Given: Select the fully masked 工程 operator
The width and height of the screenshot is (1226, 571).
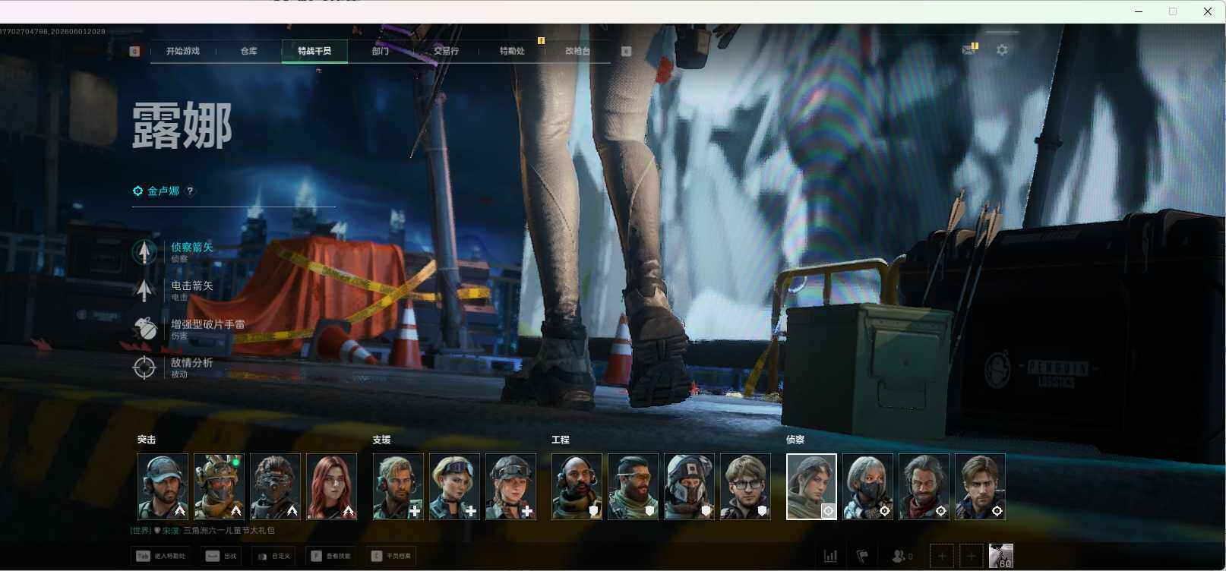Looking at the screenshot, I should coord(689,487).
